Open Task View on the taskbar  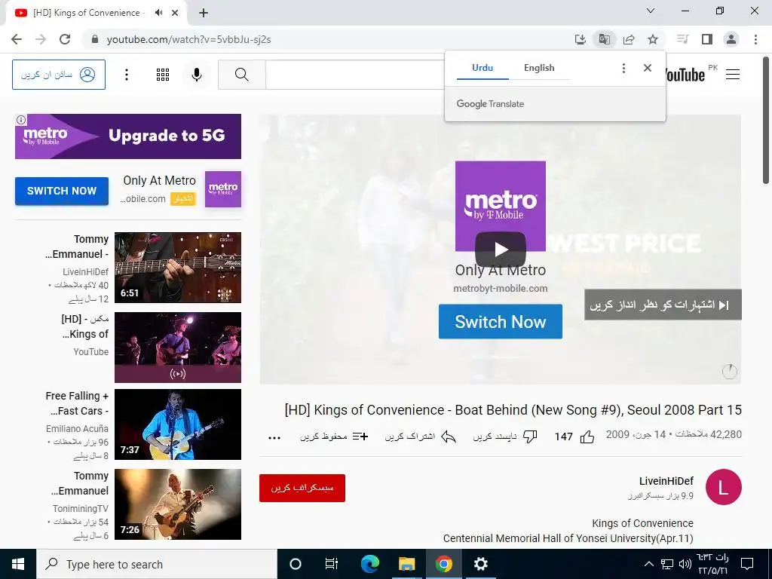[x=332, y=564]
